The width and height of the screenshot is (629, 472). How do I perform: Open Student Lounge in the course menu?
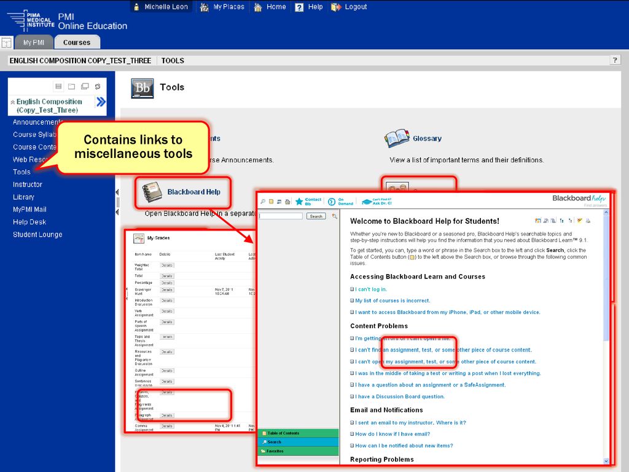37,234
